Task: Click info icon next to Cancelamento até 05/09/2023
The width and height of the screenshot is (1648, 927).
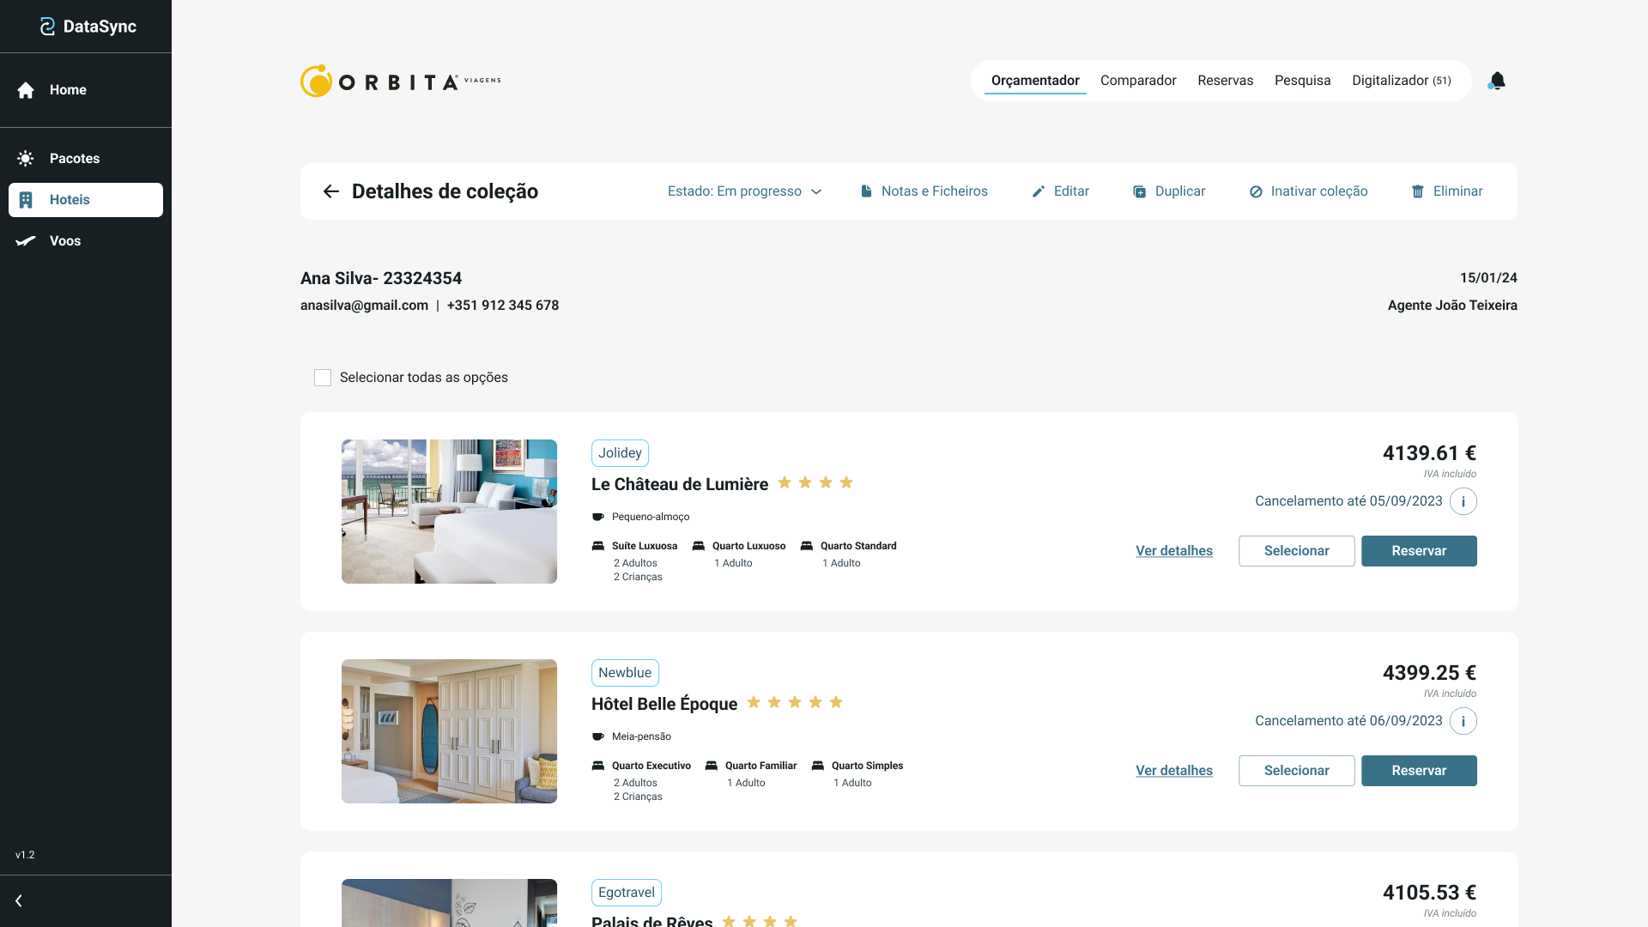Action: 1463,501
